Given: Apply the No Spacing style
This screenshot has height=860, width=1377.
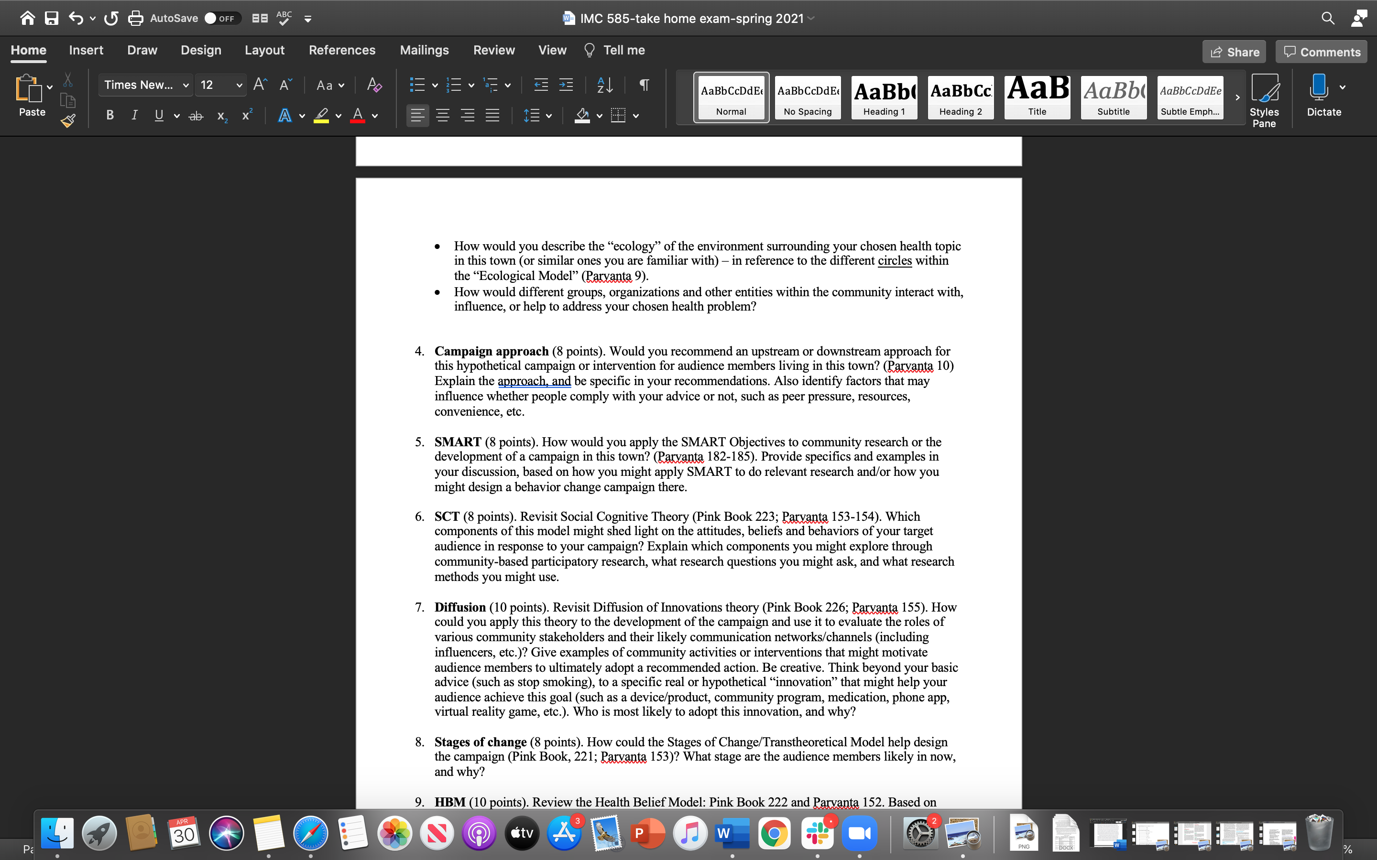Looking at the screenshot, I should [808, 97].
